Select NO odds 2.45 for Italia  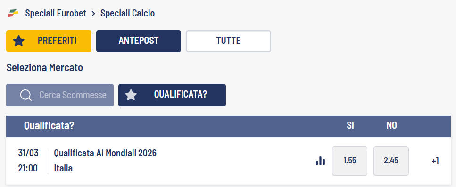click(x=391, y=161)
